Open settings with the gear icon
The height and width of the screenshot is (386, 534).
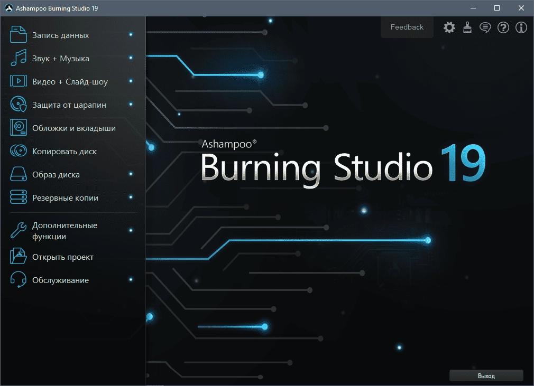449,27
